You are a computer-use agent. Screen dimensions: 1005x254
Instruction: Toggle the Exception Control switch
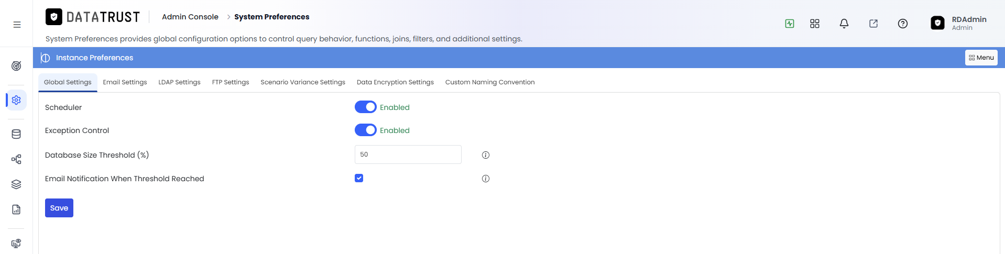click(366, 130)
